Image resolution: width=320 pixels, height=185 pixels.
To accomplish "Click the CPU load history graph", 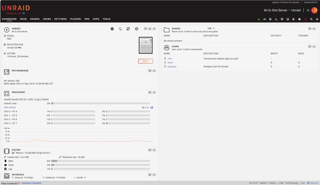I will tap(82, 135).
